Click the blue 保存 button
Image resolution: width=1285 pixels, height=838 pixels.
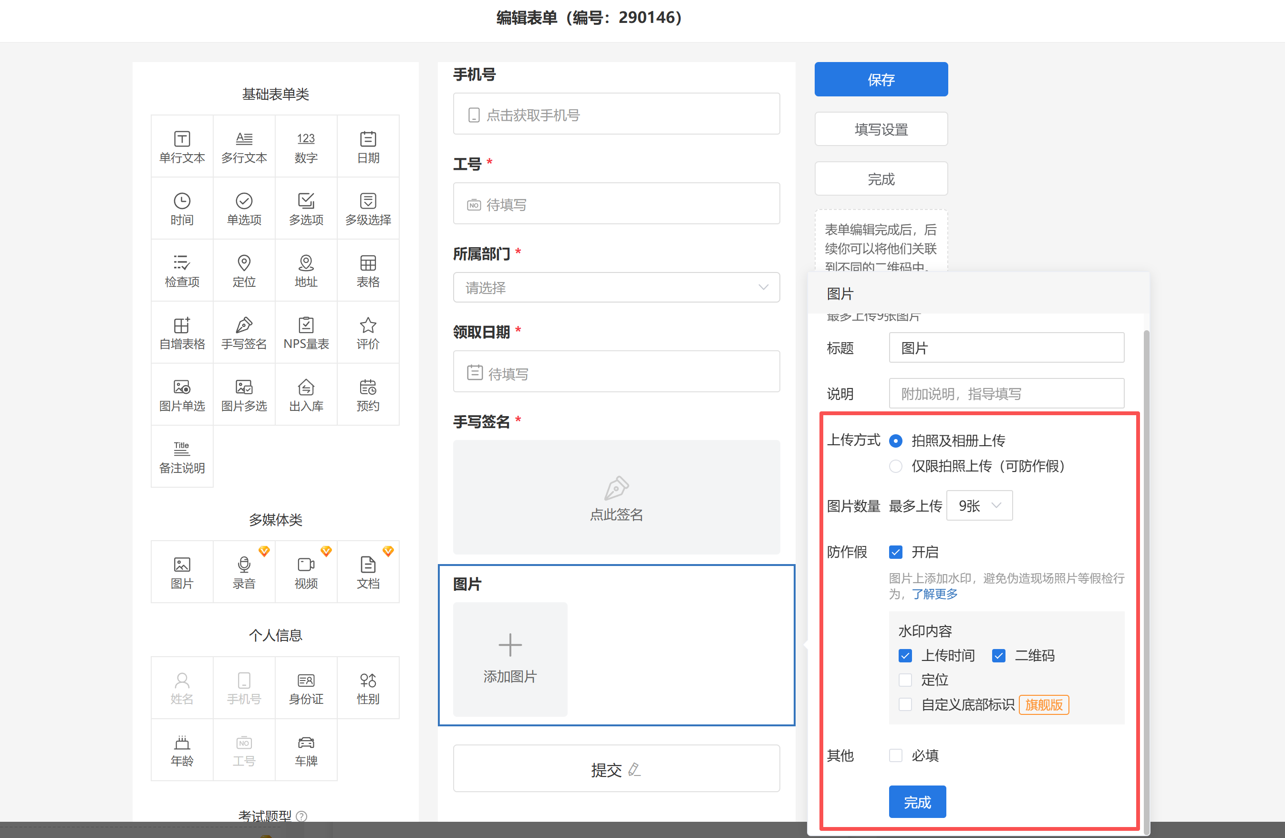pos(881,79)
